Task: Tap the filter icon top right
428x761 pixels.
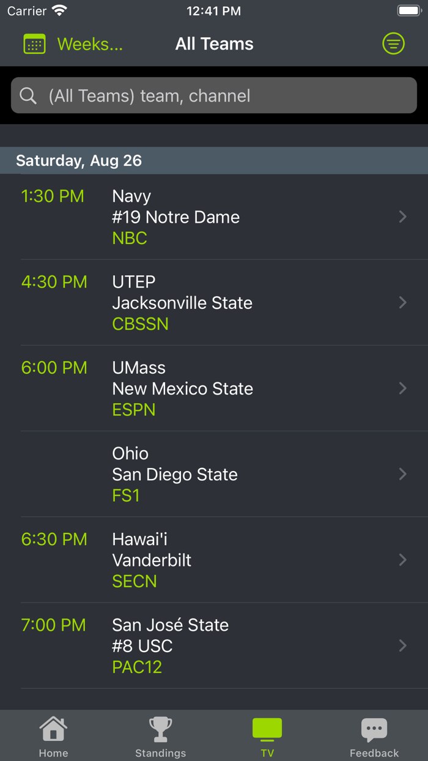Action: click(x=394, y=43)
